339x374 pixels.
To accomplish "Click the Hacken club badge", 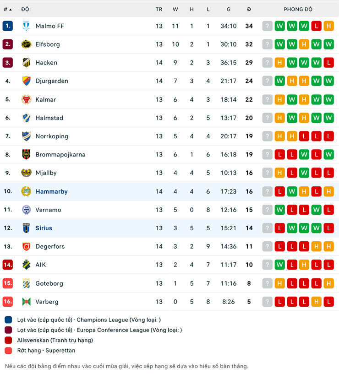I will click(26, 63).
